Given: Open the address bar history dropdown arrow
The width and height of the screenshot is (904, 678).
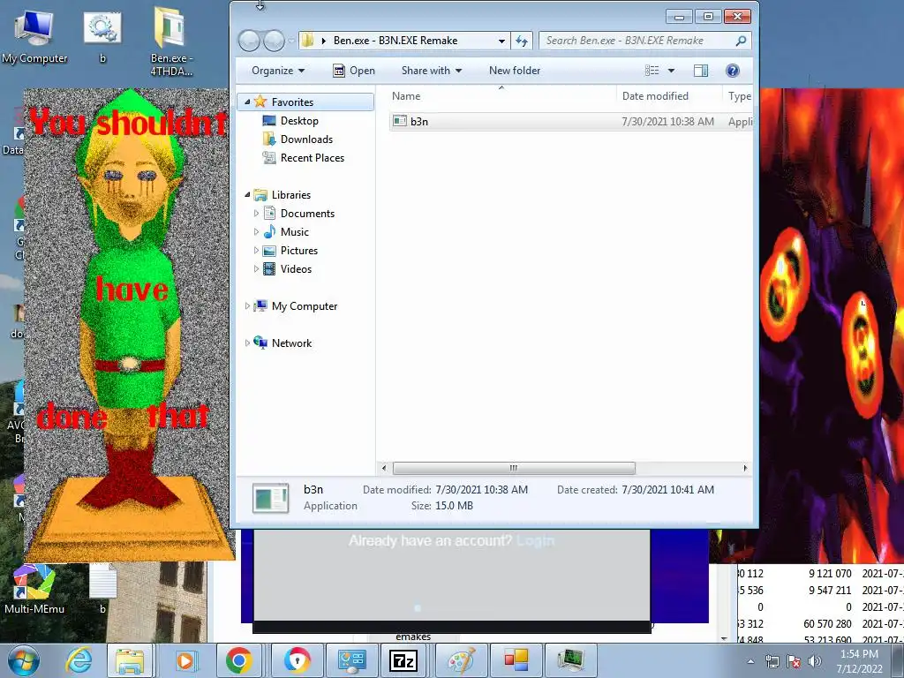Looking at the screenshot, I should coord(501,41).
